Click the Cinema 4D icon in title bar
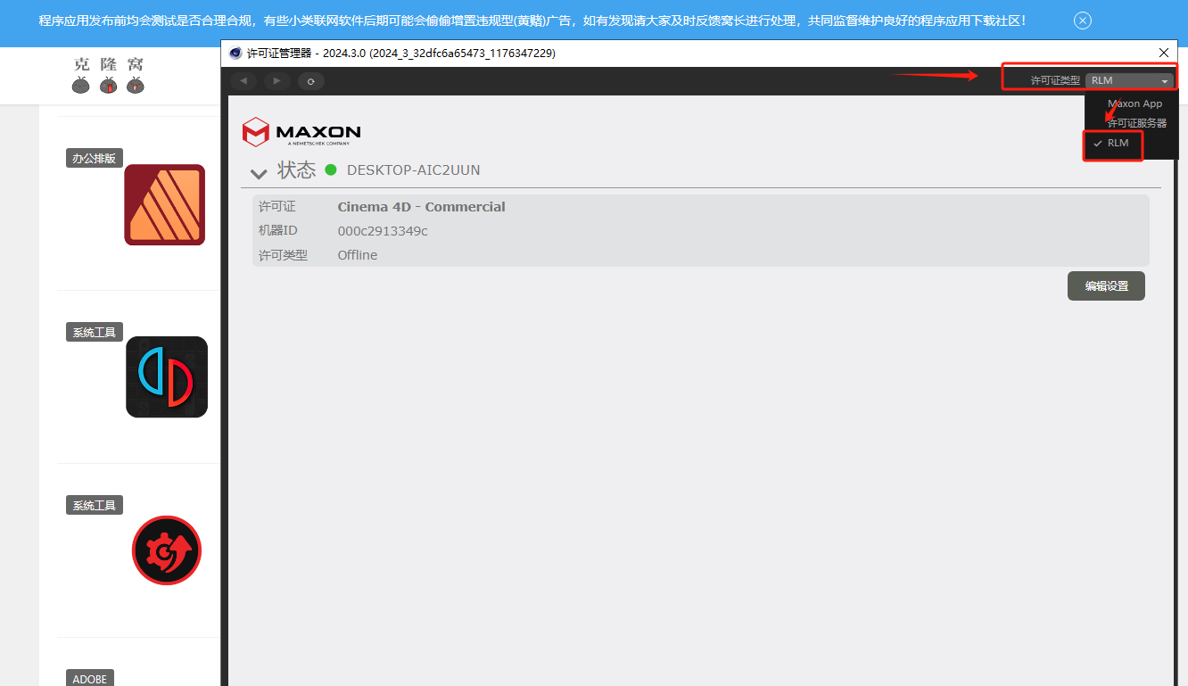Image resolution: width=1188 pixels, height=686 pixels. pyautogui.click(x=235, y=54)
